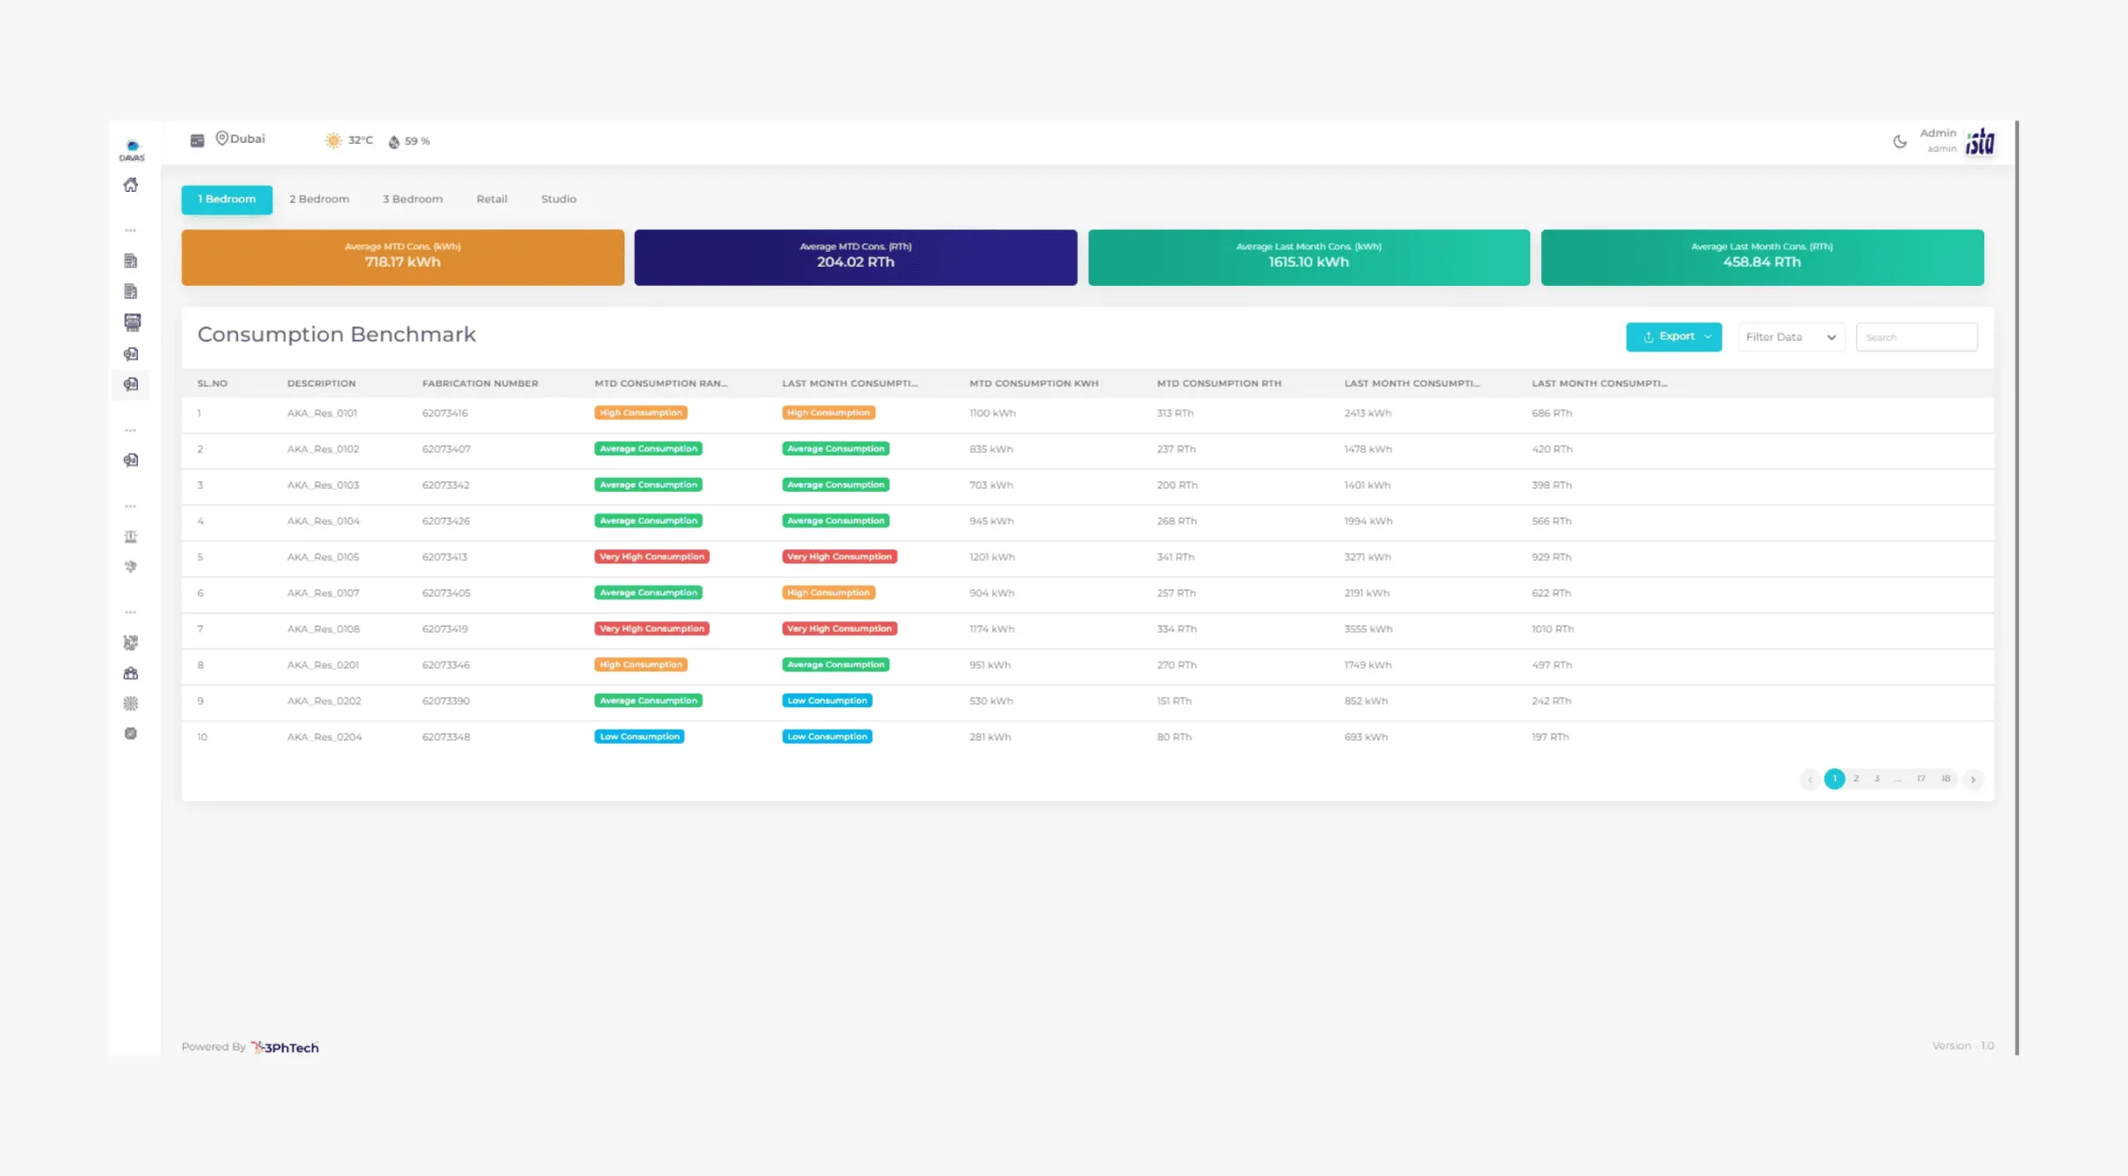Open the meter device sidebar icon
Image resolution: width=2128 pixels, height=1176 pixels.
tap(131, 322)
